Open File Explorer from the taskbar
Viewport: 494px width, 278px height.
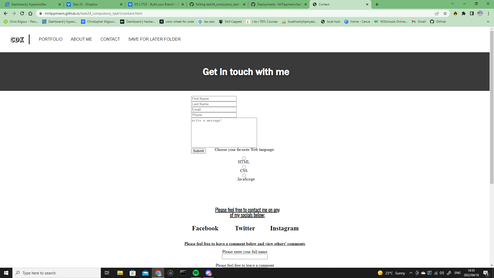click(120, 273)
